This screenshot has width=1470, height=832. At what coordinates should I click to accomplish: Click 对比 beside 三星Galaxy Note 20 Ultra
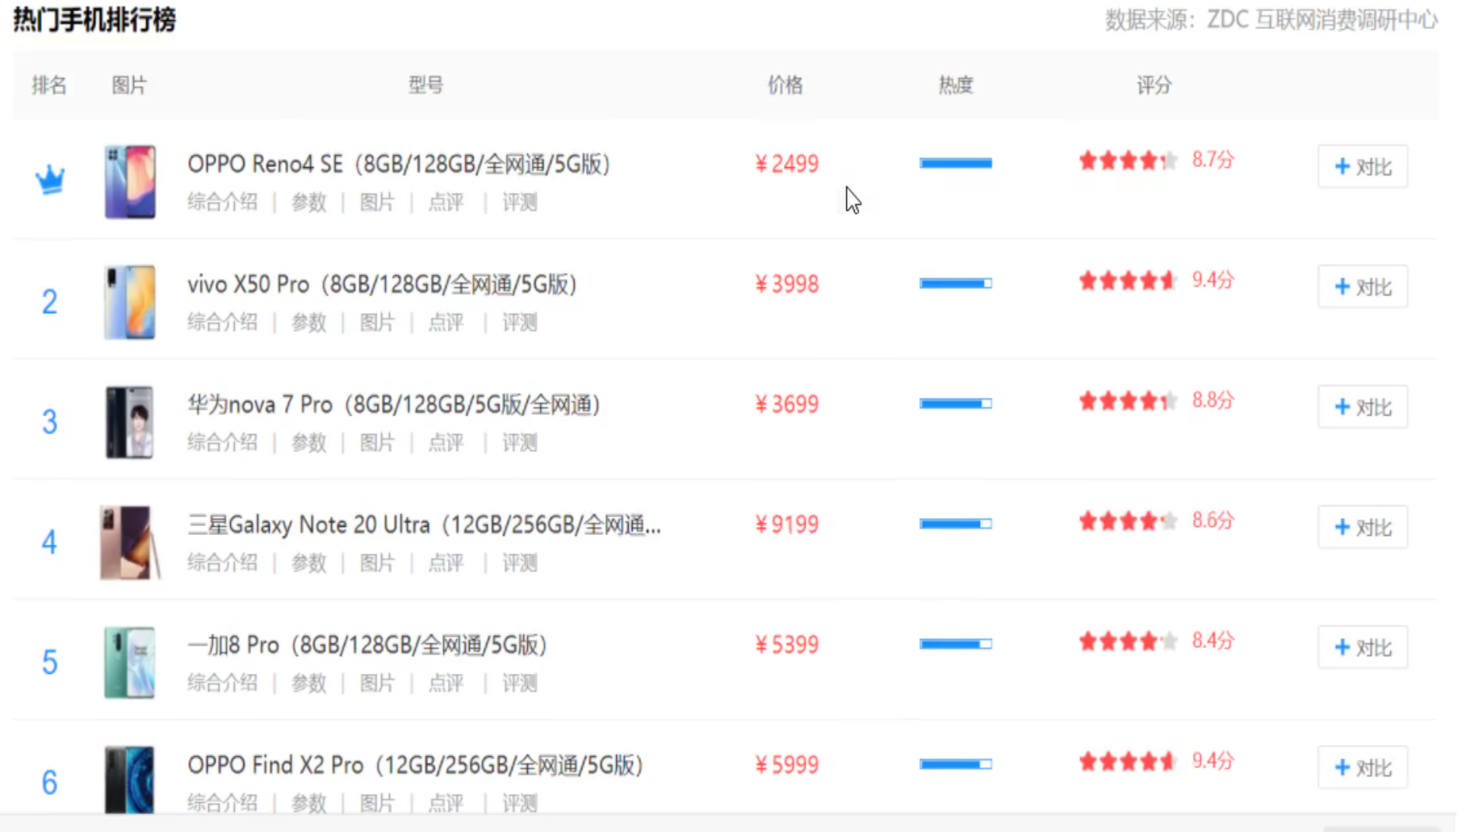pyautogui.click(x=1362, y=527)
